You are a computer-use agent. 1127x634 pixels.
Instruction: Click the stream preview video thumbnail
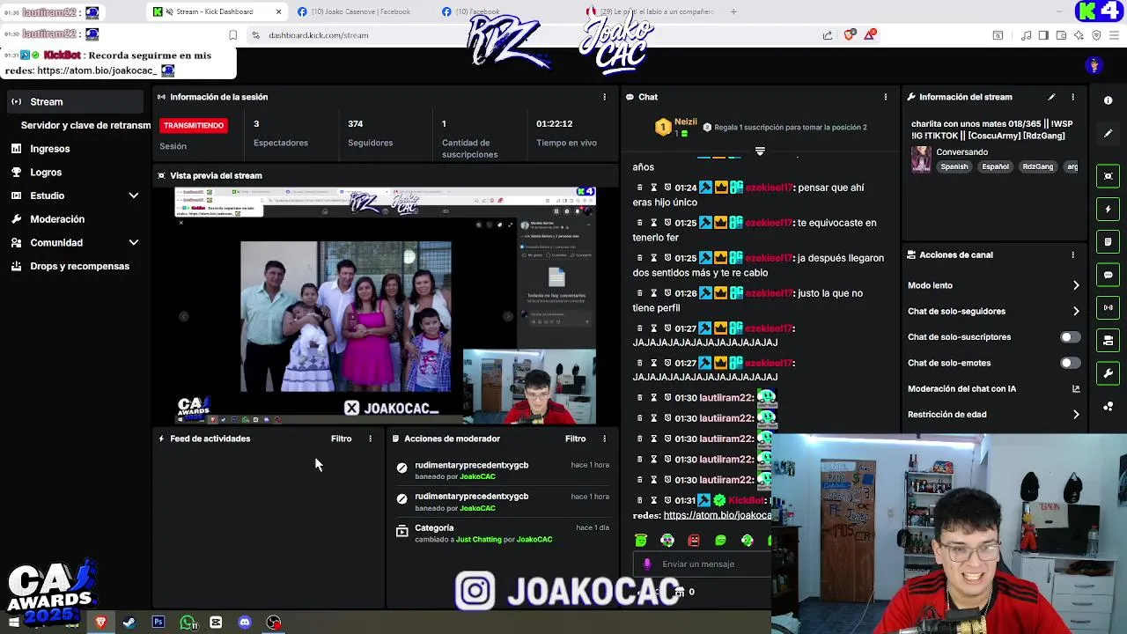click(386, 306)
